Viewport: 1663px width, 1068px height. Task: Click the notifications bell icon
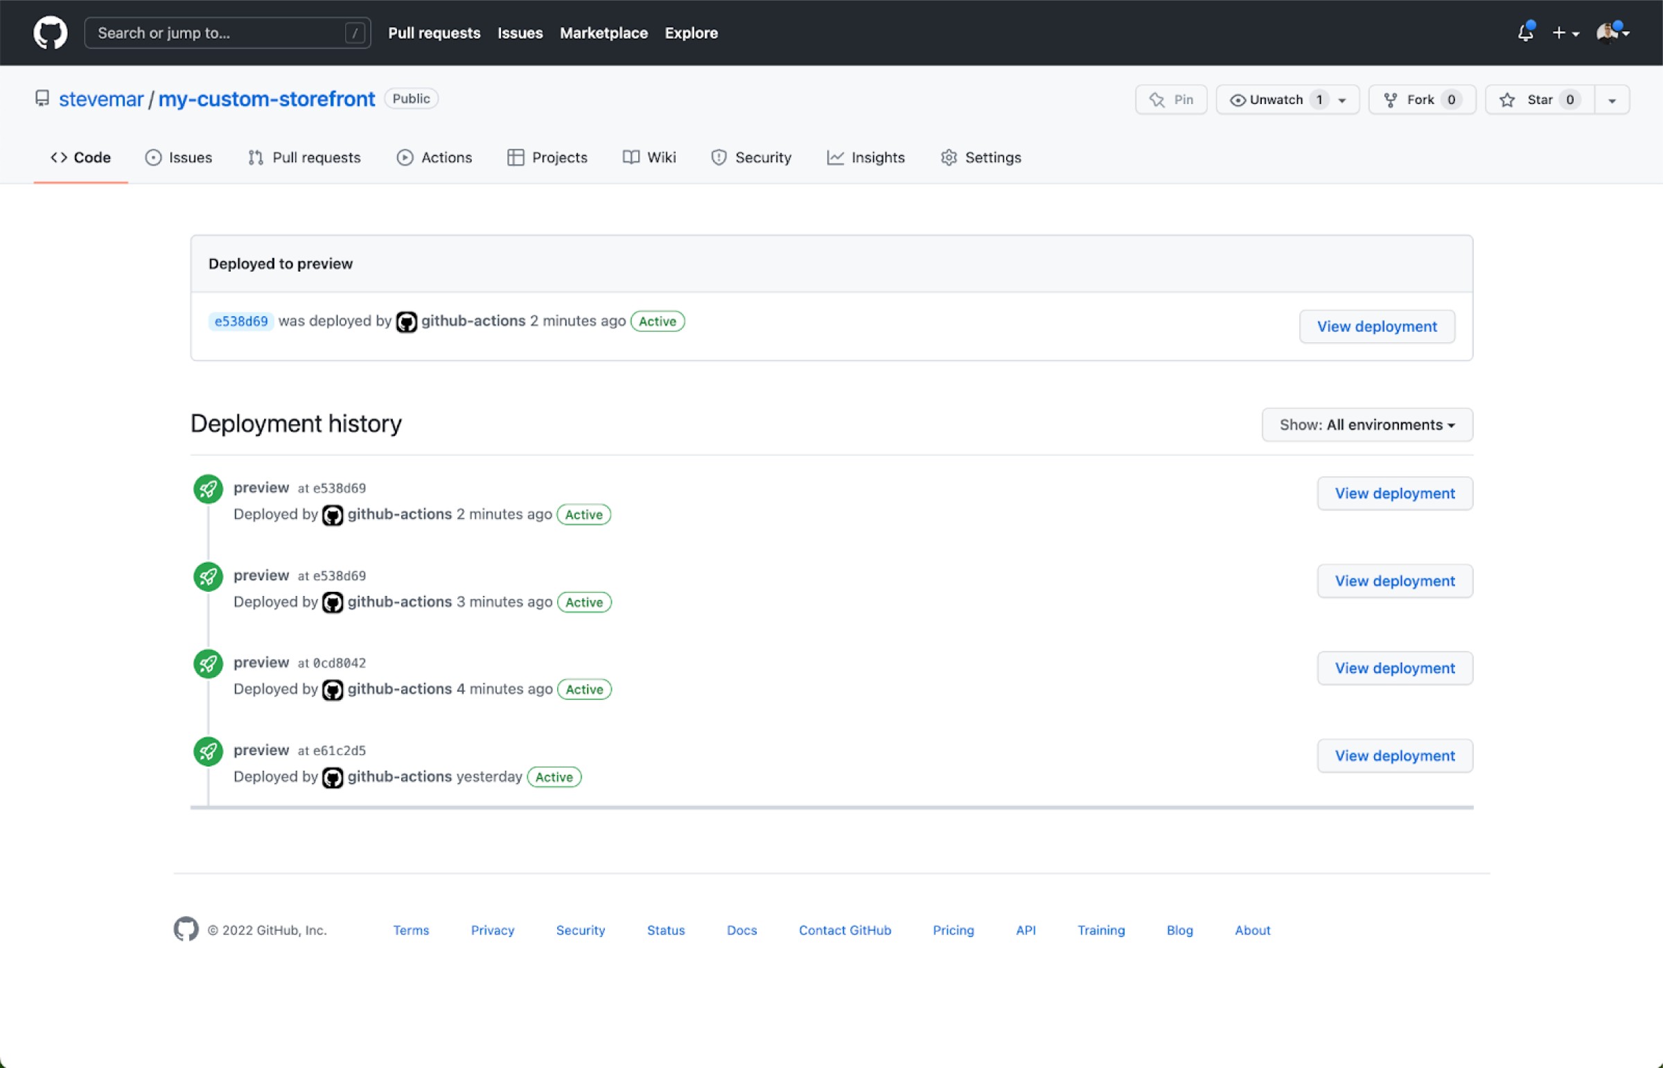tap(1526, 33)
